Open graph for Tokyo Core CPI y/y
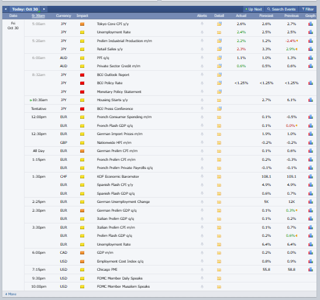The height and width of the screenshot is (300, 320). point(311,24)
